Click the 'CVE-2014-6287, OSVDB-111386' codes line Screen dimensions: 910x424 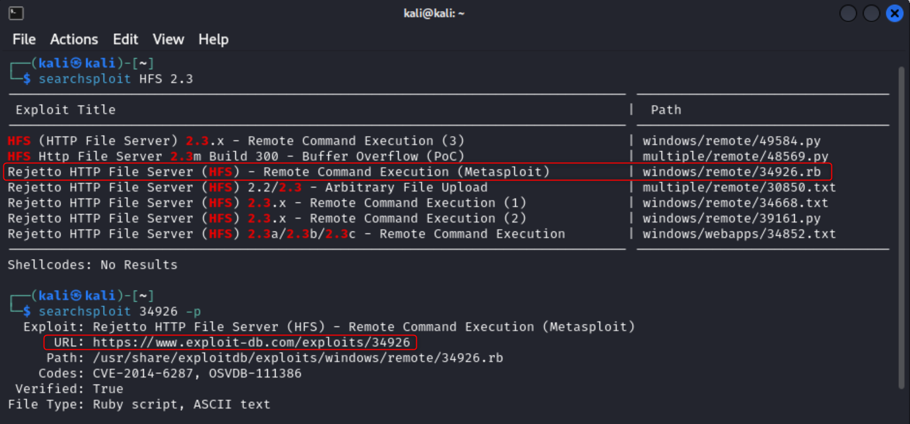(170, 374)
